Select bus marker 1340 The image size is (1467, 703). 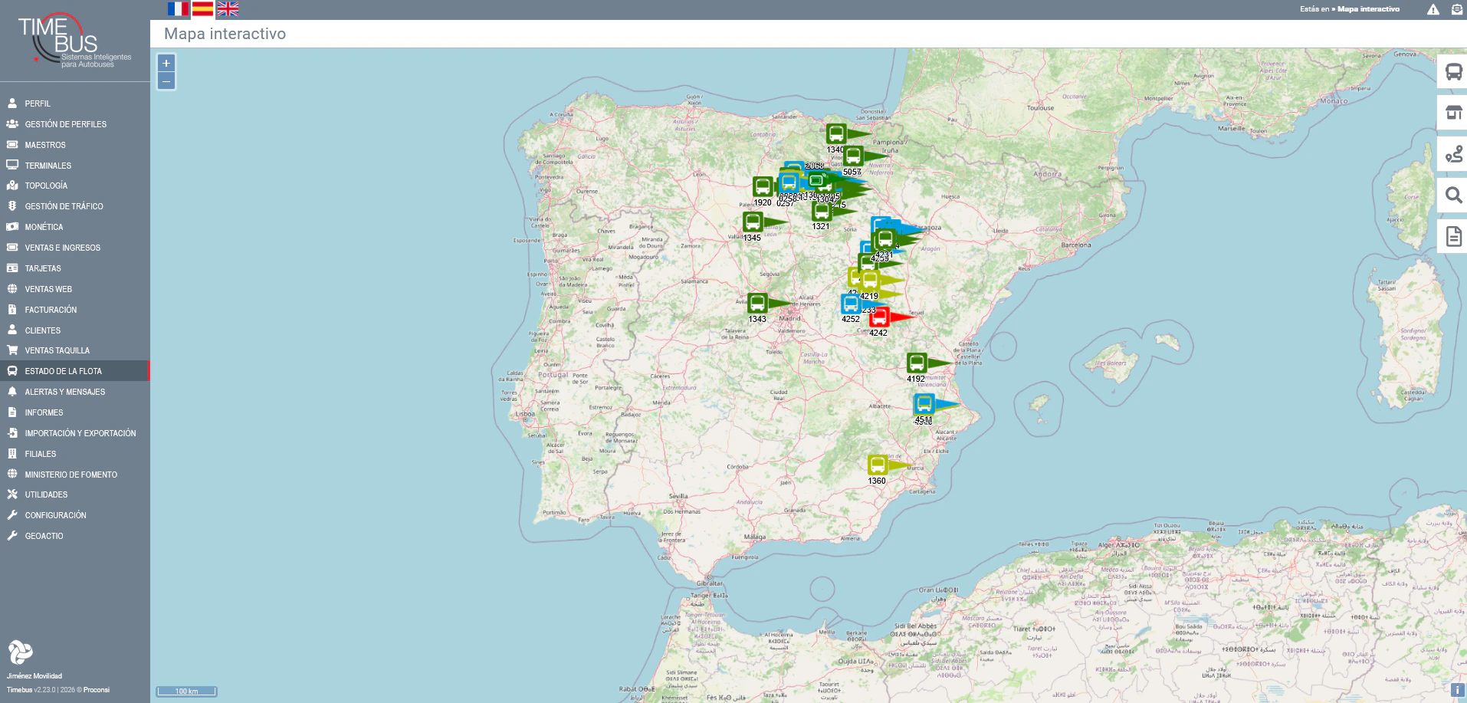pos(836,133)
